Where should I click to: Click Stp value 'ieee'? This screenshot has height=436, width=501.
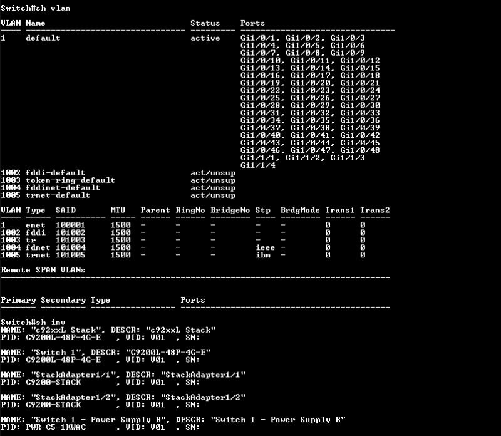pyautogui.click(x=265, y=247)
